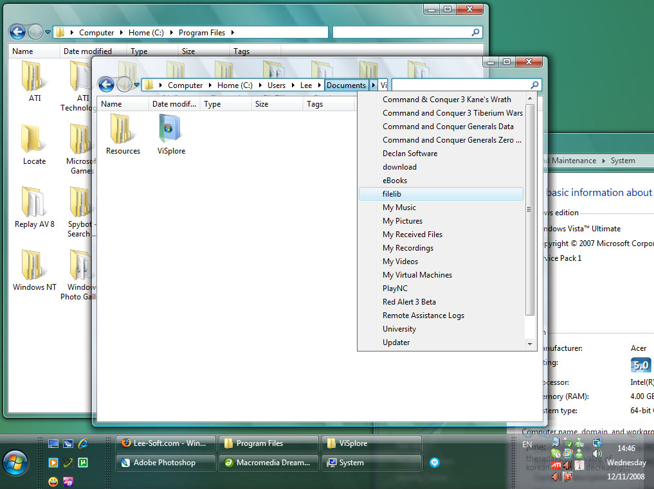This screenshot has width=654, height=489.
Task: Launch Internet Explorer from quick launch
Action: [x=83, y=443]
